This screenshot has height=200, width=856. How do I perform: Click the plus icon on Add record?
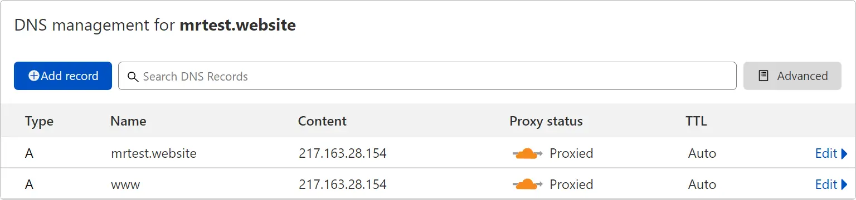34,76
